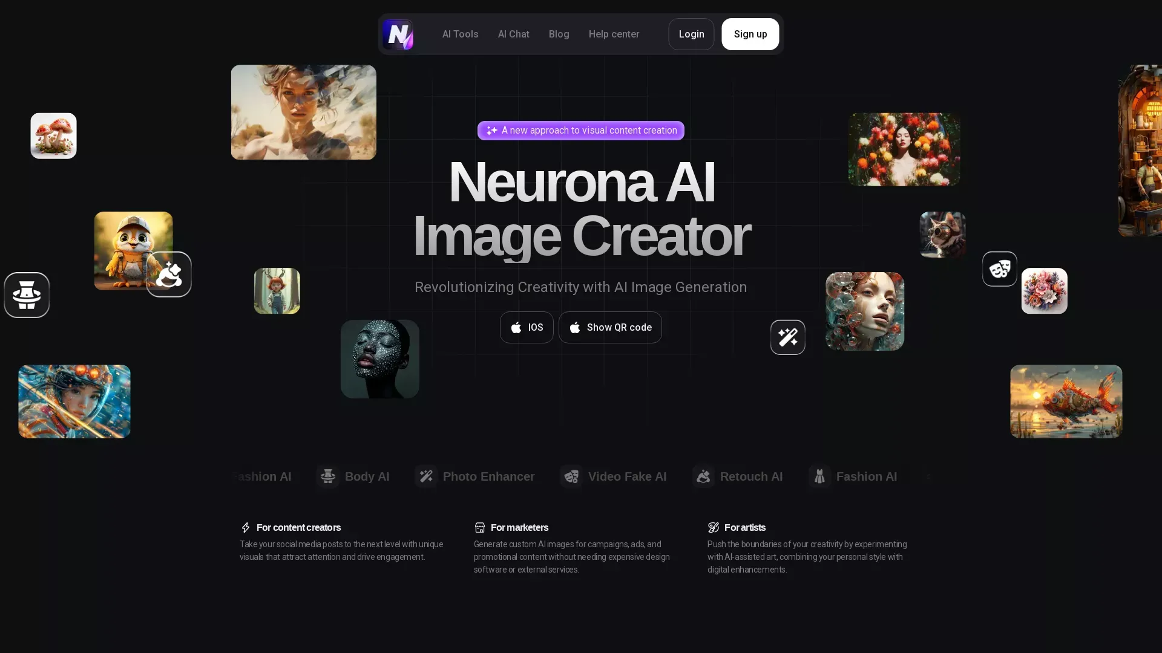Click the IOS download button
The width and height of the screenshot is (1162, 653).
(527, 327)
